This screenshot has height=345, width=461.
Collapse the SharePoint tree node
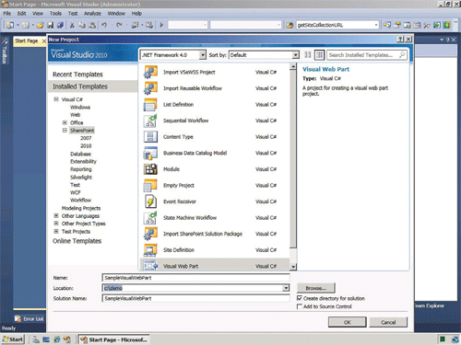click(x=65, y=130)
